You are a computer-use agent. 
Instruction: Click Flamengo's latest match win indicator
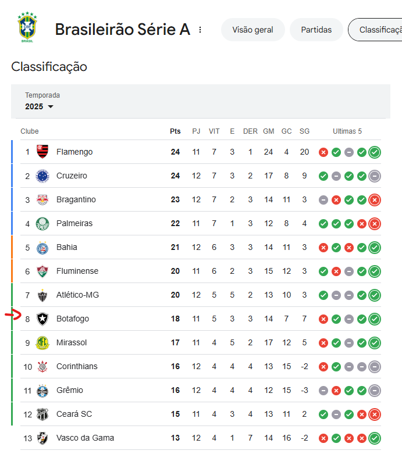coord(375,152)
